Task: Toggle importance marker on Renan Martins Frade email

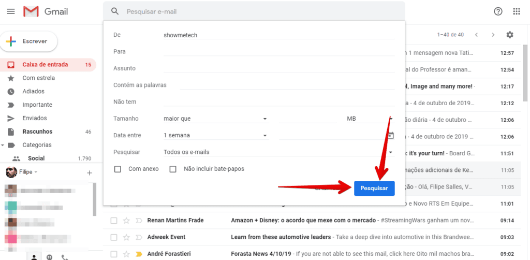Action: tap(139, 221)
